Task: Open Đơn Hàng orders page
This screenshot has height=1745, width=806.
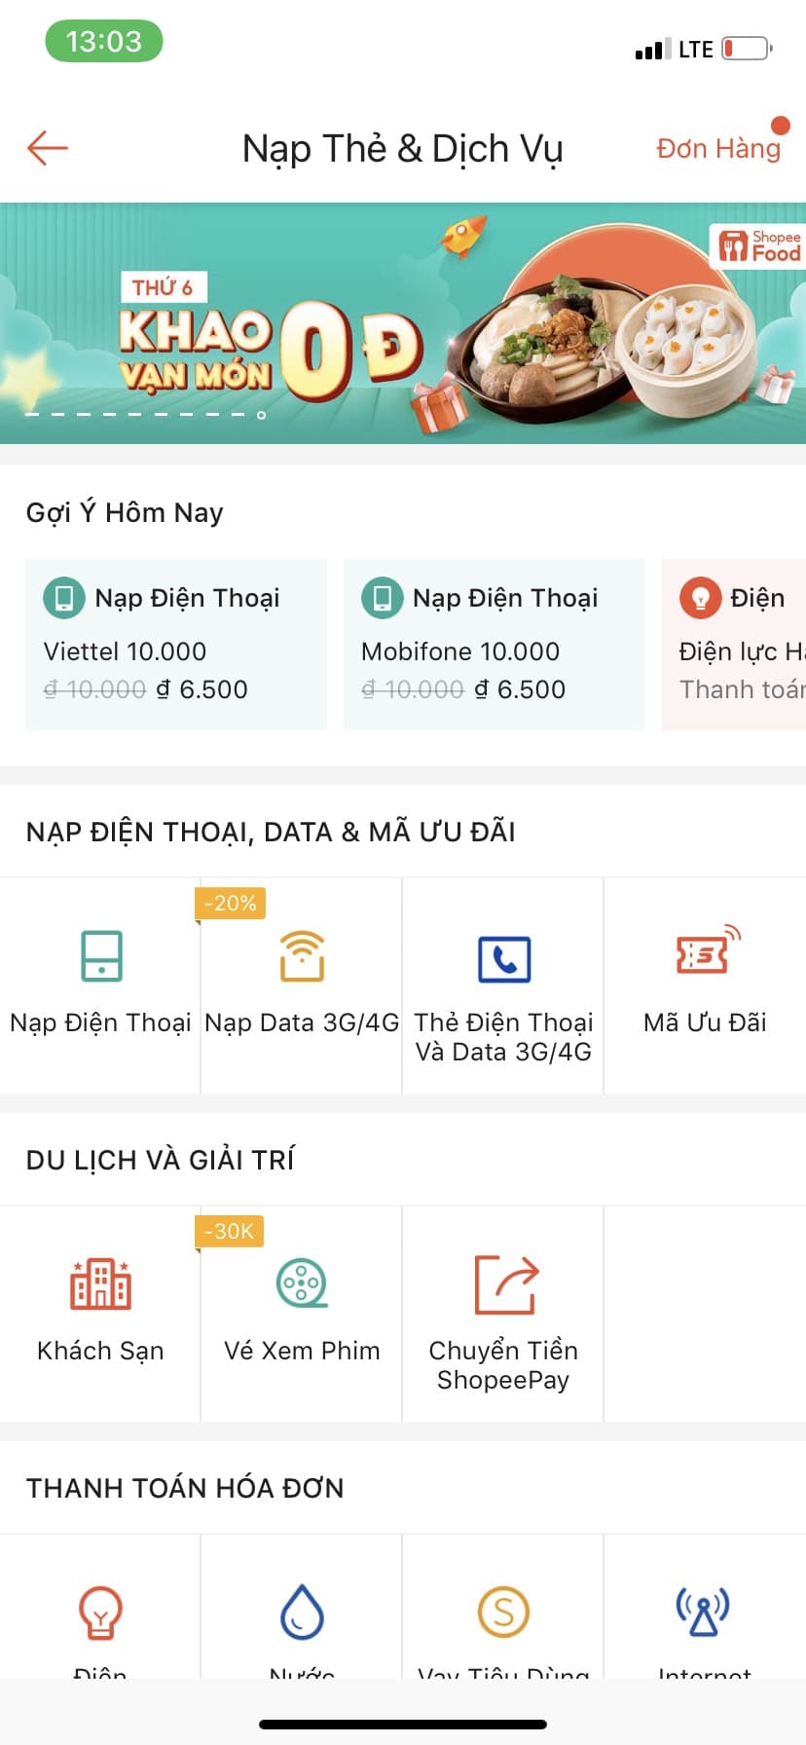Action: click(718, 148)
